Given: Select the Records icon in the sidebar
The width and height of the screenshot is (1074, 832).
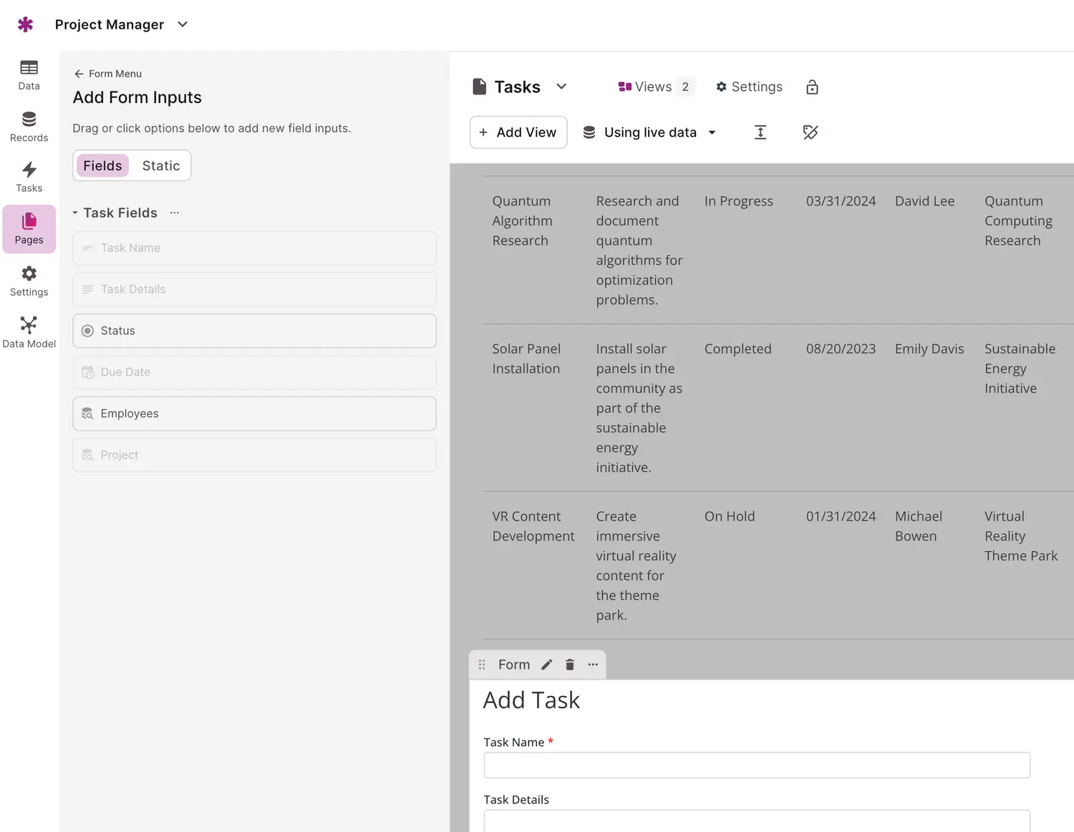Looking at the screenshot, I should [x=29, y=126].
